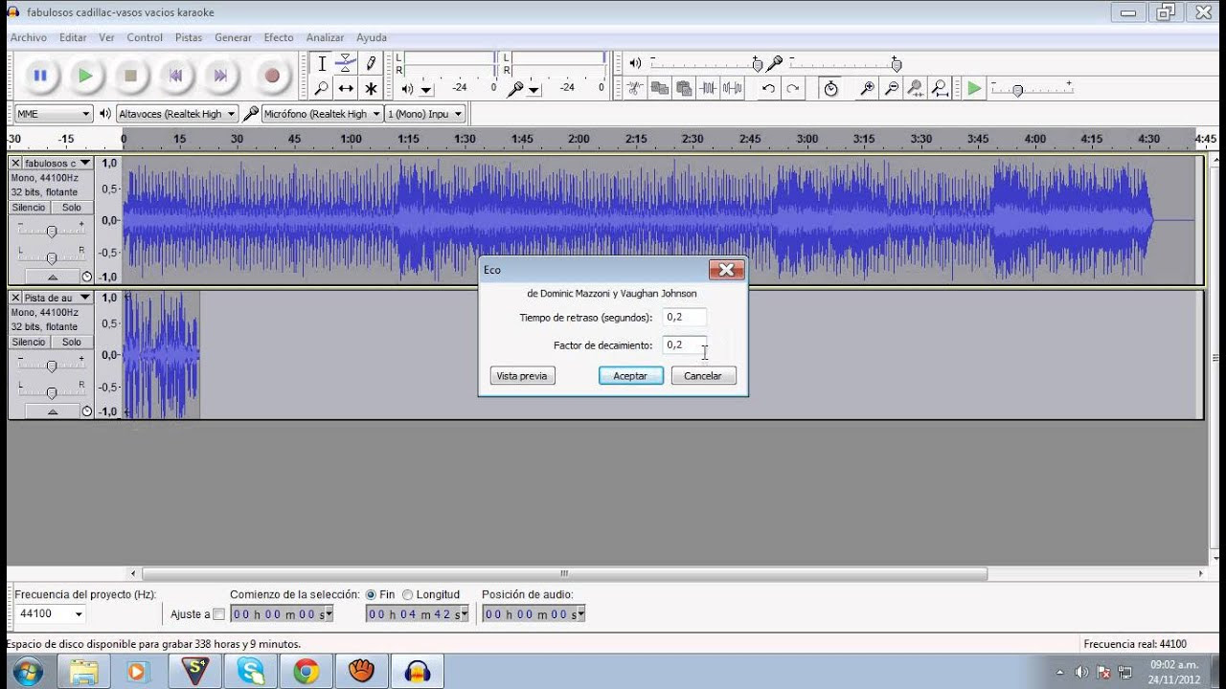Click Cancelar in Eco dialog
This screenshot has width=1226, height=689.
[703, 376]
